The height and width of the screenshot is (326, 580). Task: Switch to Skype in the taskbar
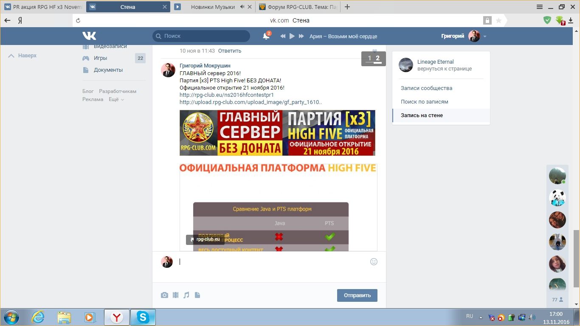(x=143, y=317)
